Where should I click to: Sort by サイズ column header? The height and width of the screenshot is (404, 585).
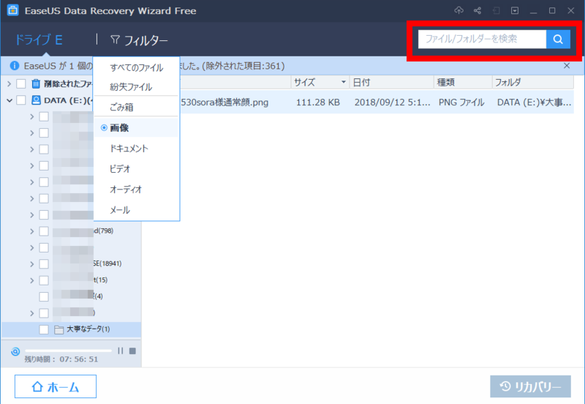pos(320,82)
